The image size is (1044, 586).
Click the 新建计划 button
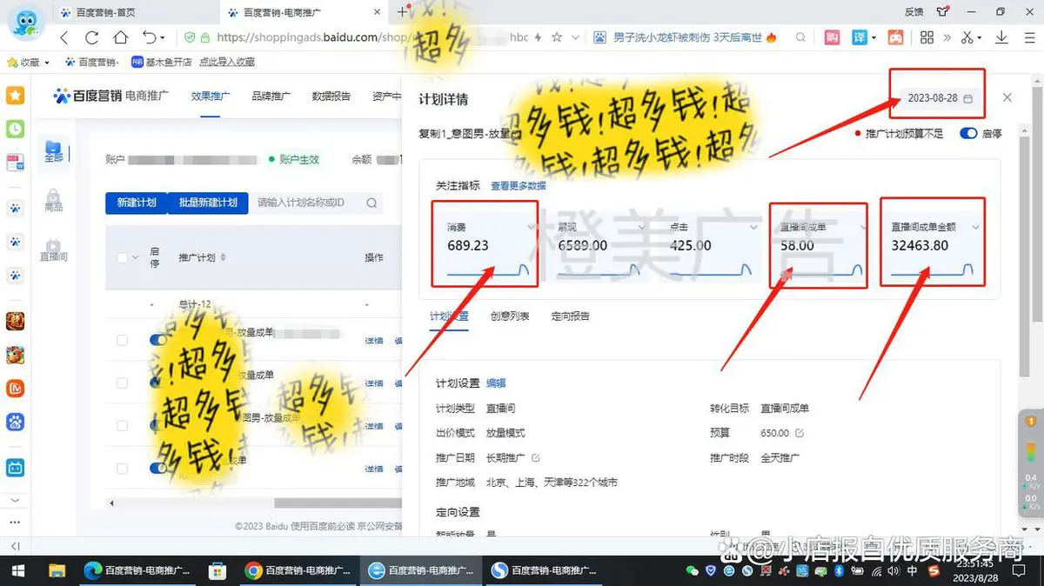pos(136,203)
